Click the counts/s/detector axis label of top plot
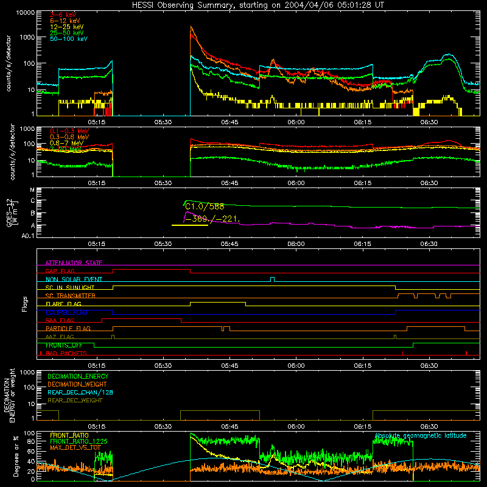Viewport: 487px width, 487px height. point(9,63)
